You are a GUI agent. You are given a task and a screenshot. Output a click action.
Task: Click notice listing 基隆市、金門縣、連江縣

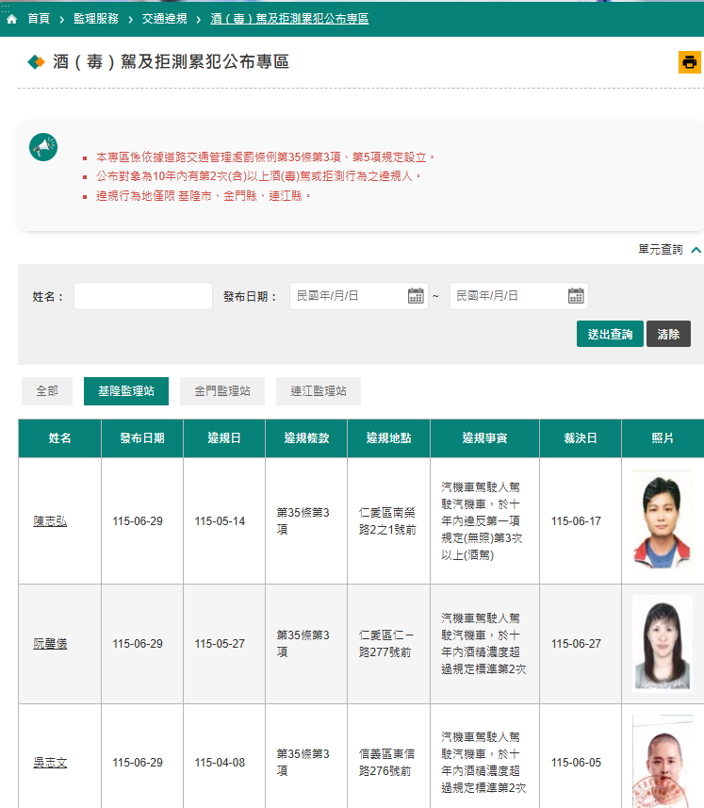click(204, 196)
